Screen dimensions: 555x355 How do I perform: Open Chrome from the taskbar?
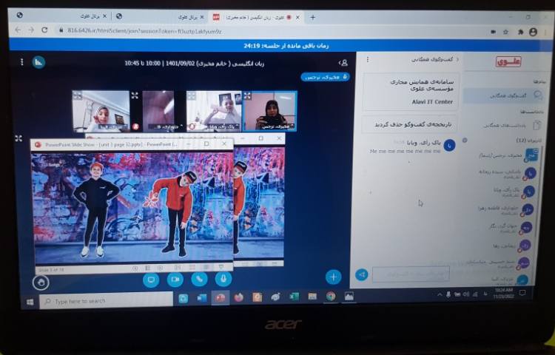[x=331, y=297]
